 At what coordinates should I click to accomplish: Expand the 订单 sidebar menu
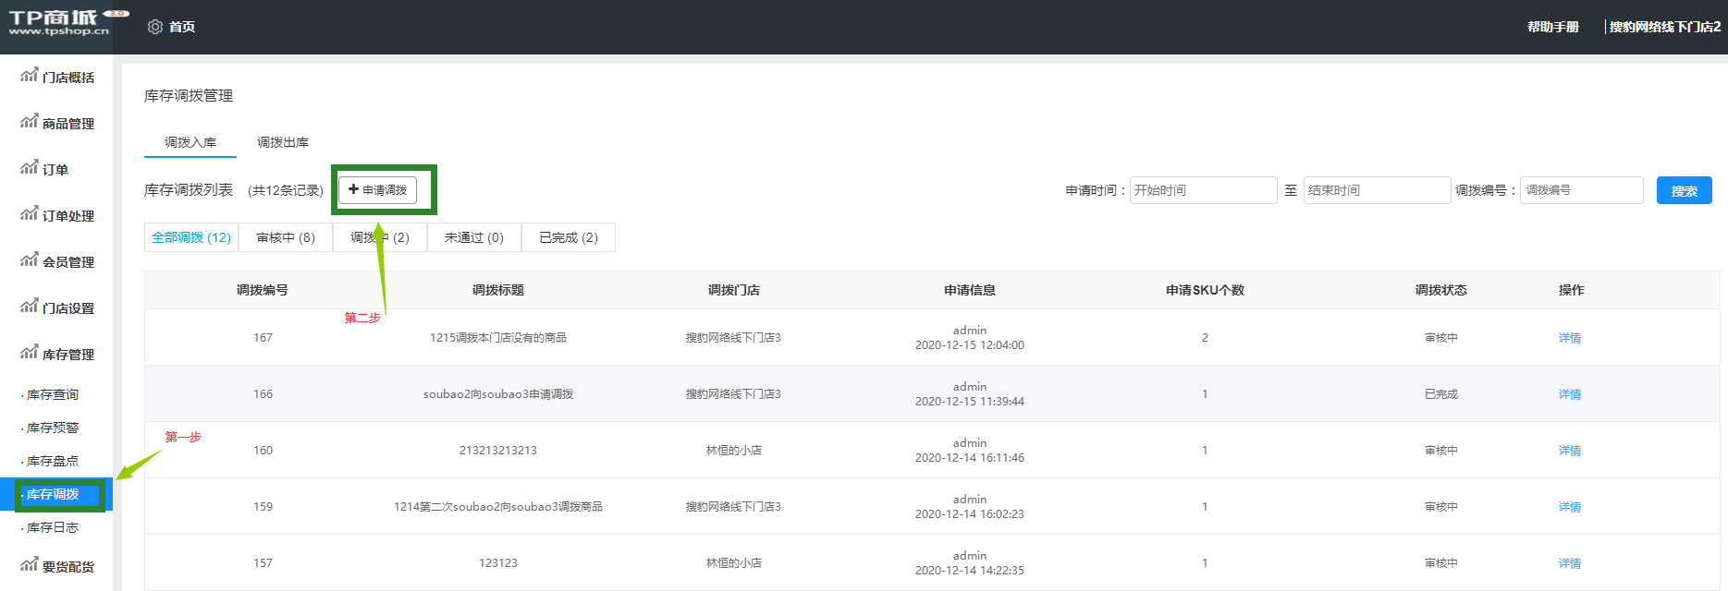tap(55, 170)
